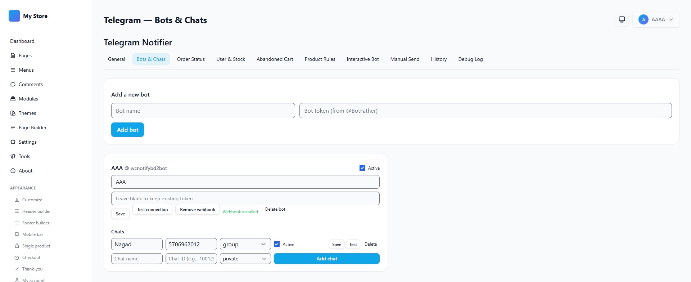Screen dimensions: 691x282
Task: Click the Settings gear icon
Action: coord(13,142)
